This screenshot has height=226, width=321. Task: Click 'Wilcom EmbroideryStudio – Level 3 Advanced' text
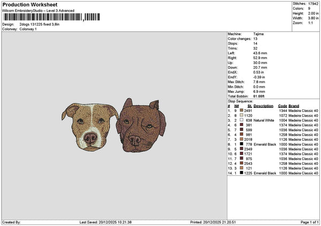[x=39, y=11]
